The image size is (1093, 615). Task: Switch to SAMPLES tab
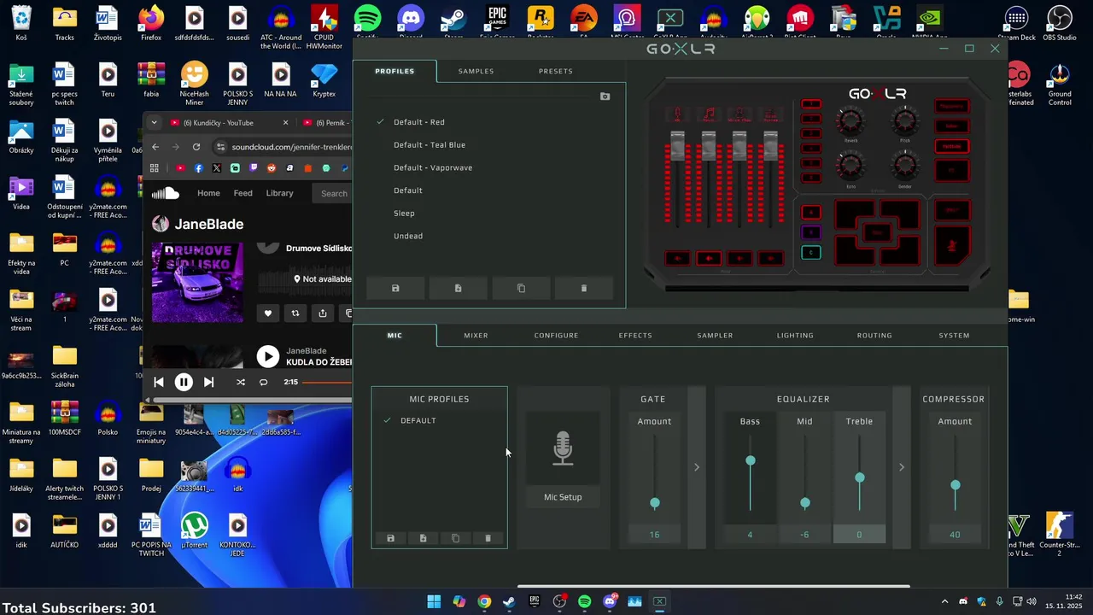476,71
